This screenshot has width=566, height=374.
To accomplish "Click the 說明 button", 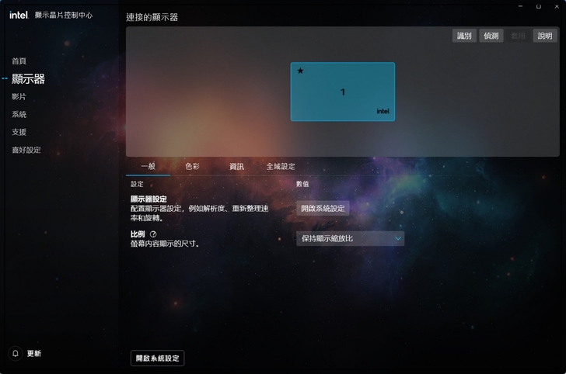I will click(545, 36).
